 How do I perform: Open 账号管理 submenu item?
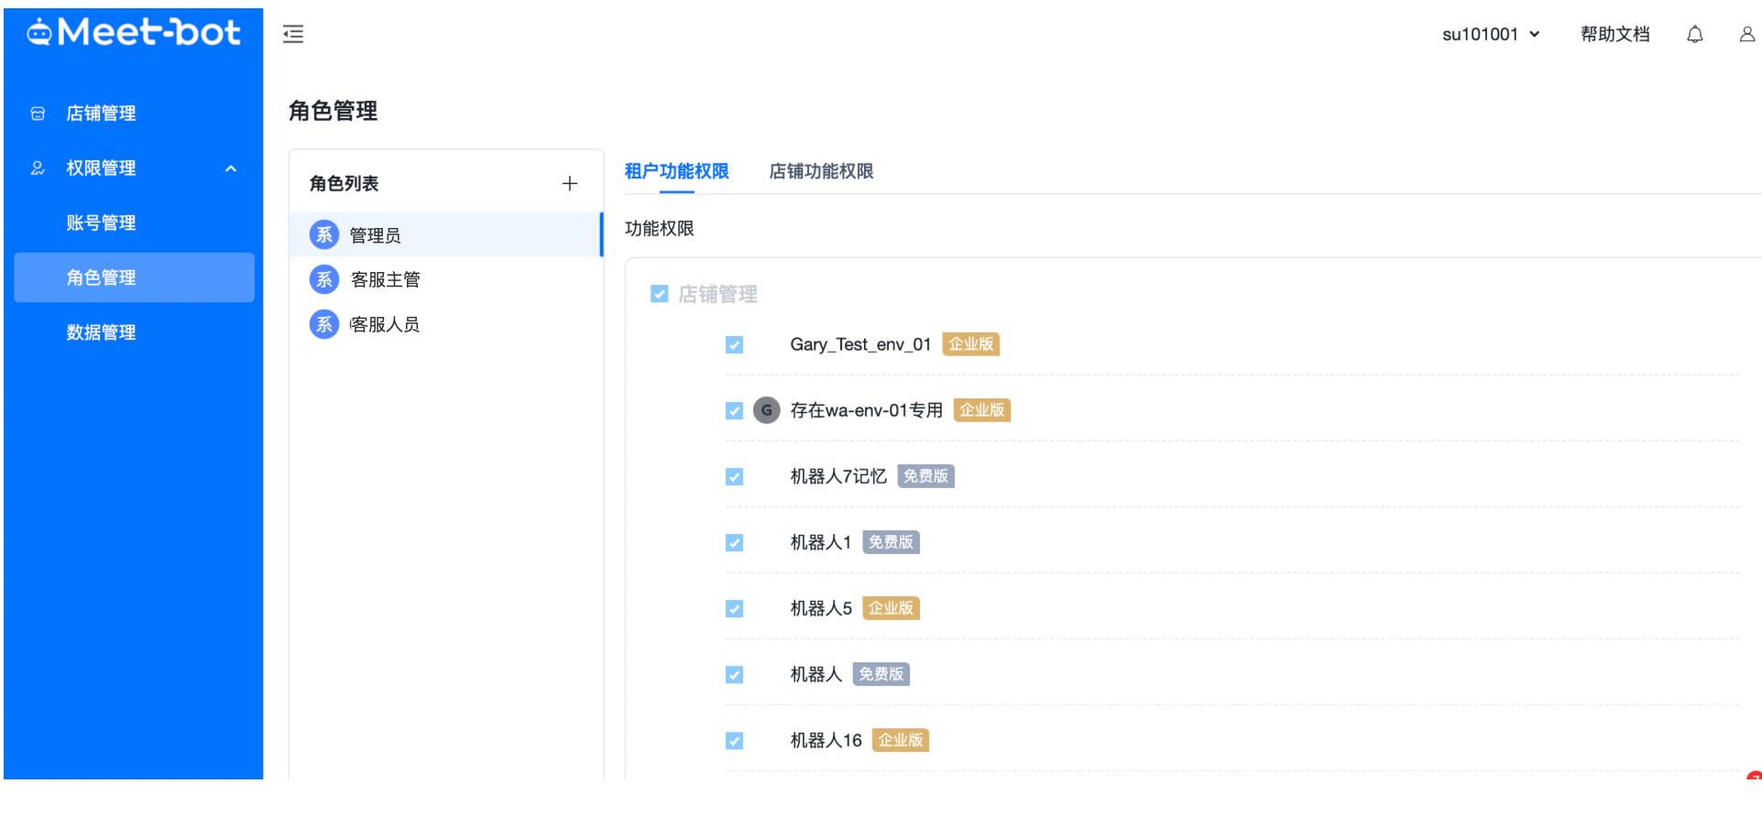pos(134,223)
